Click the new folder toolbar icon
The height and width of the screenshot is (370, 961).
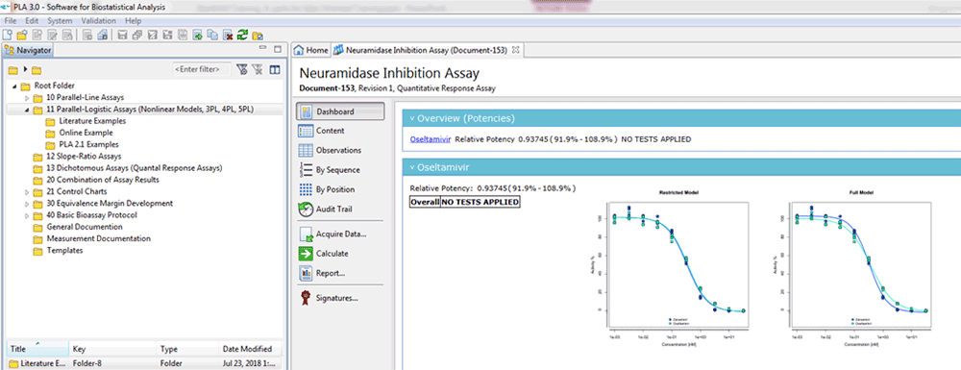[x=22, y=35]
